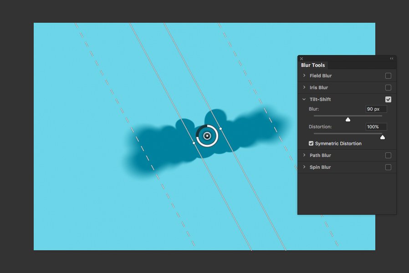The width and height of the screenshot is (409, 273).
Task: Collapse the Tilt-Shift section
Action: [304, 99]
